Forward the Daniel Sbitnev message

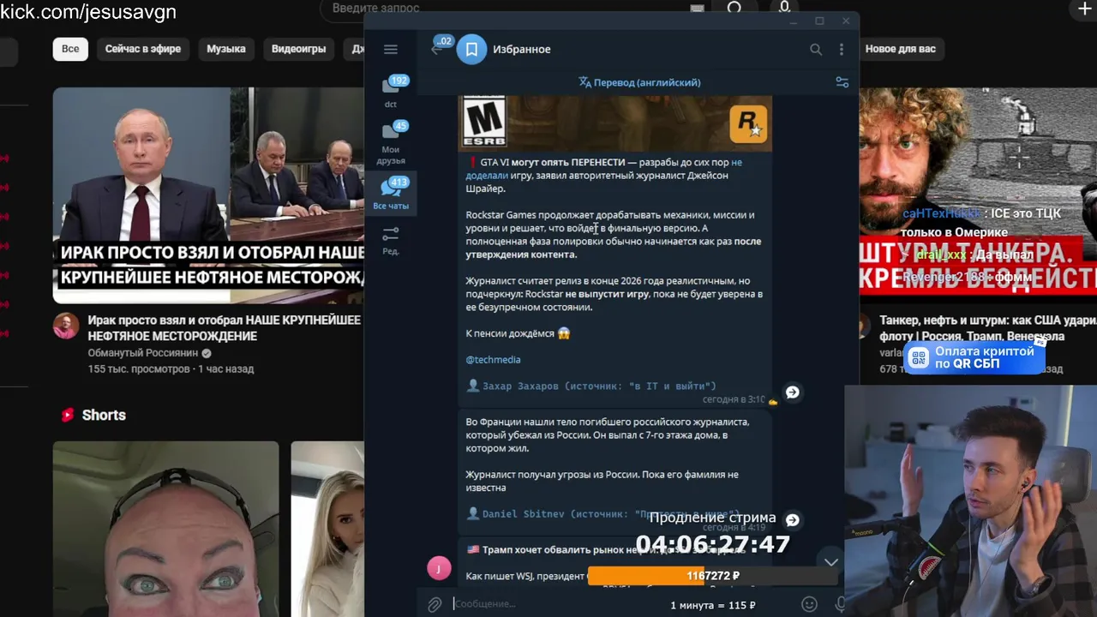coord(792,520)
